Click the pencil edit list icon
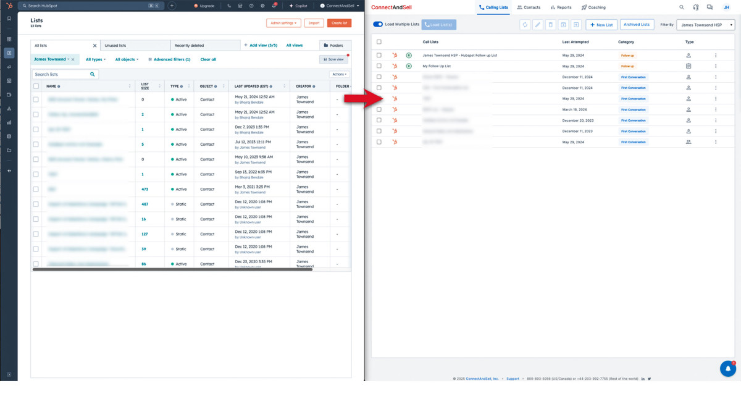 click(538, 25)
